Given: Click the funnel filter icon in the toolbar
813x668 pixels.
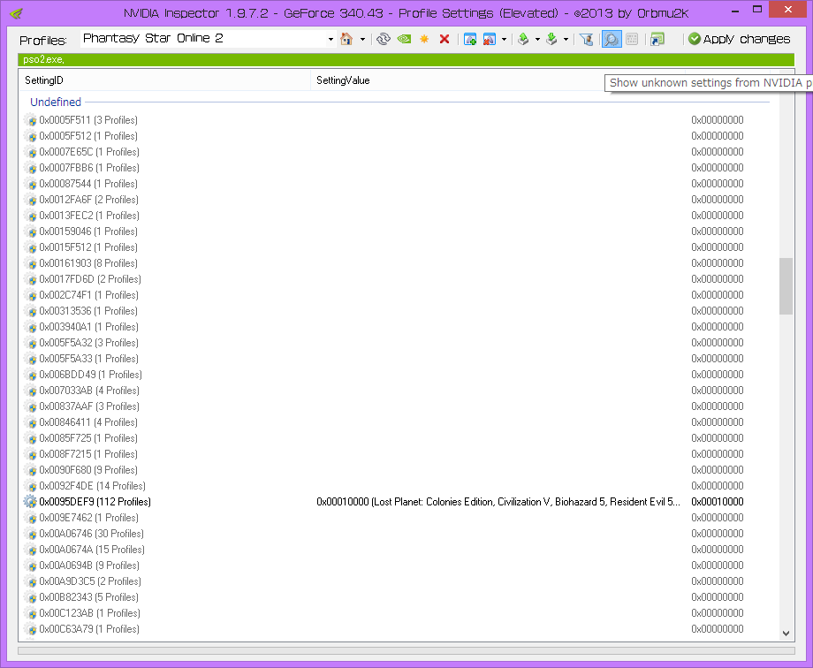Looking at the screenshot, I should pos(587,39).
